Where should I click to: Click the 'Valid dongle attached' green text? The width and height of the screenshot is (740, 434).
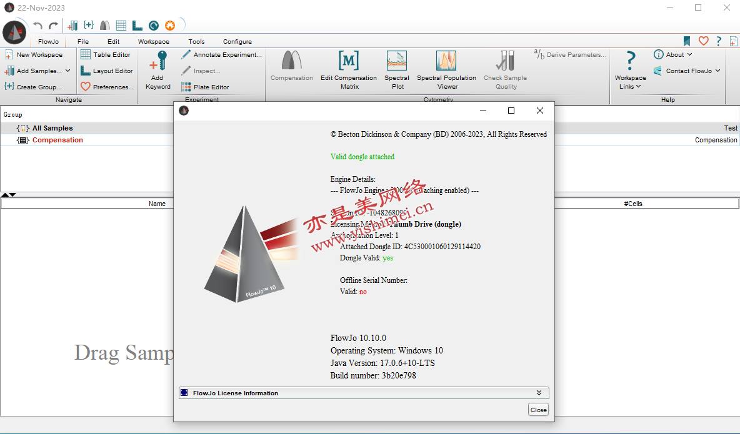tap(362, 157)
